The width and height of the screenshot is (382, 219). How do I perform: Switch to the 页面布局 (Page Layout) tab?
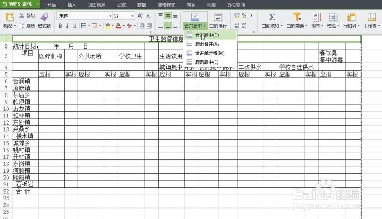[97, 4]
